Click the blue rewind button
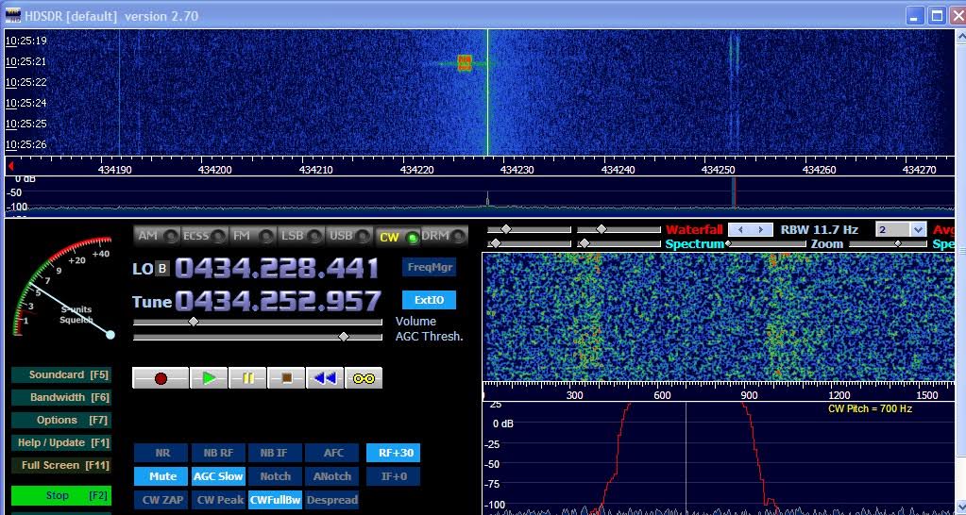 [325, 378]
